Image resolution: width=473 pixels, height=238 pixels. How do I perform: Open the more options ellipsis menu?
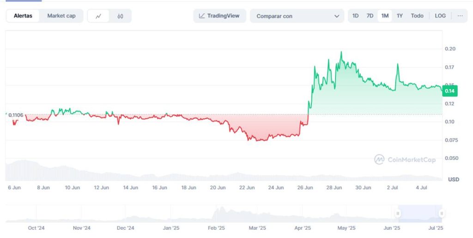tap(460, 16)
